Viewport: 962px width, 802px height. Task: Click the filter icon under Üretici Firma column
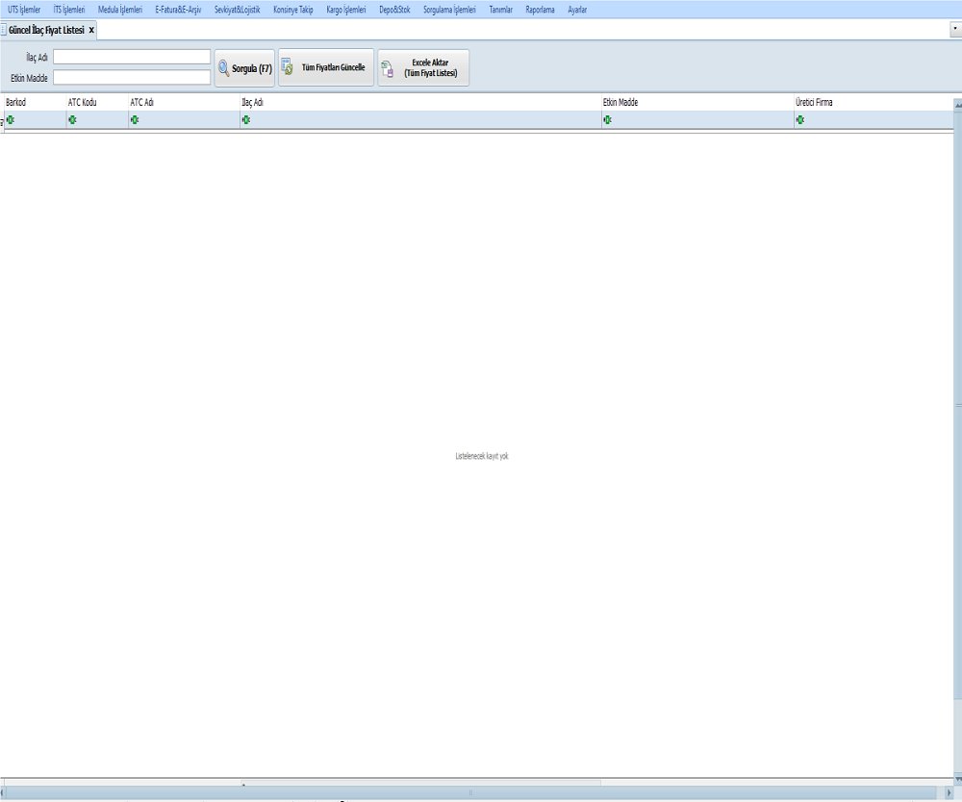pyautogui.click(x=799, y=120)
